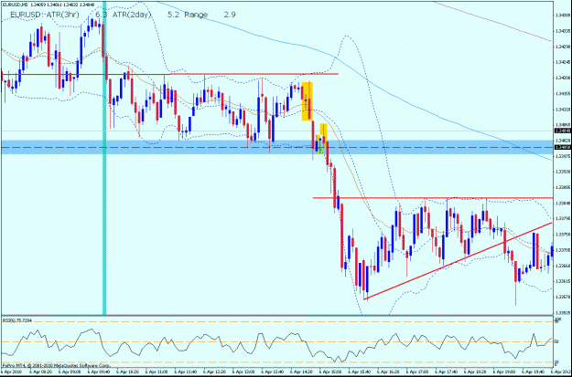
Task: Click the smaller orange highlight rectangle
Action: click(x=324, y=131)
